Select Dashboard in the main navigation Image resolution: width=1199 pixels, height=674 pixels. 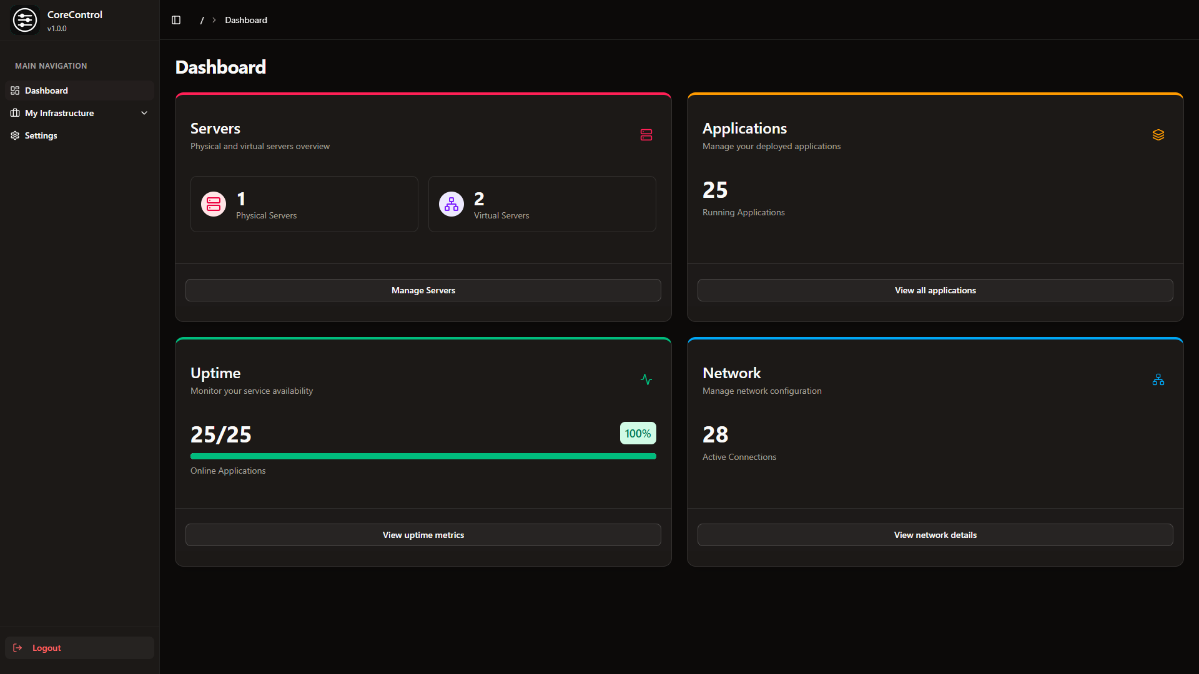[46, 90]
